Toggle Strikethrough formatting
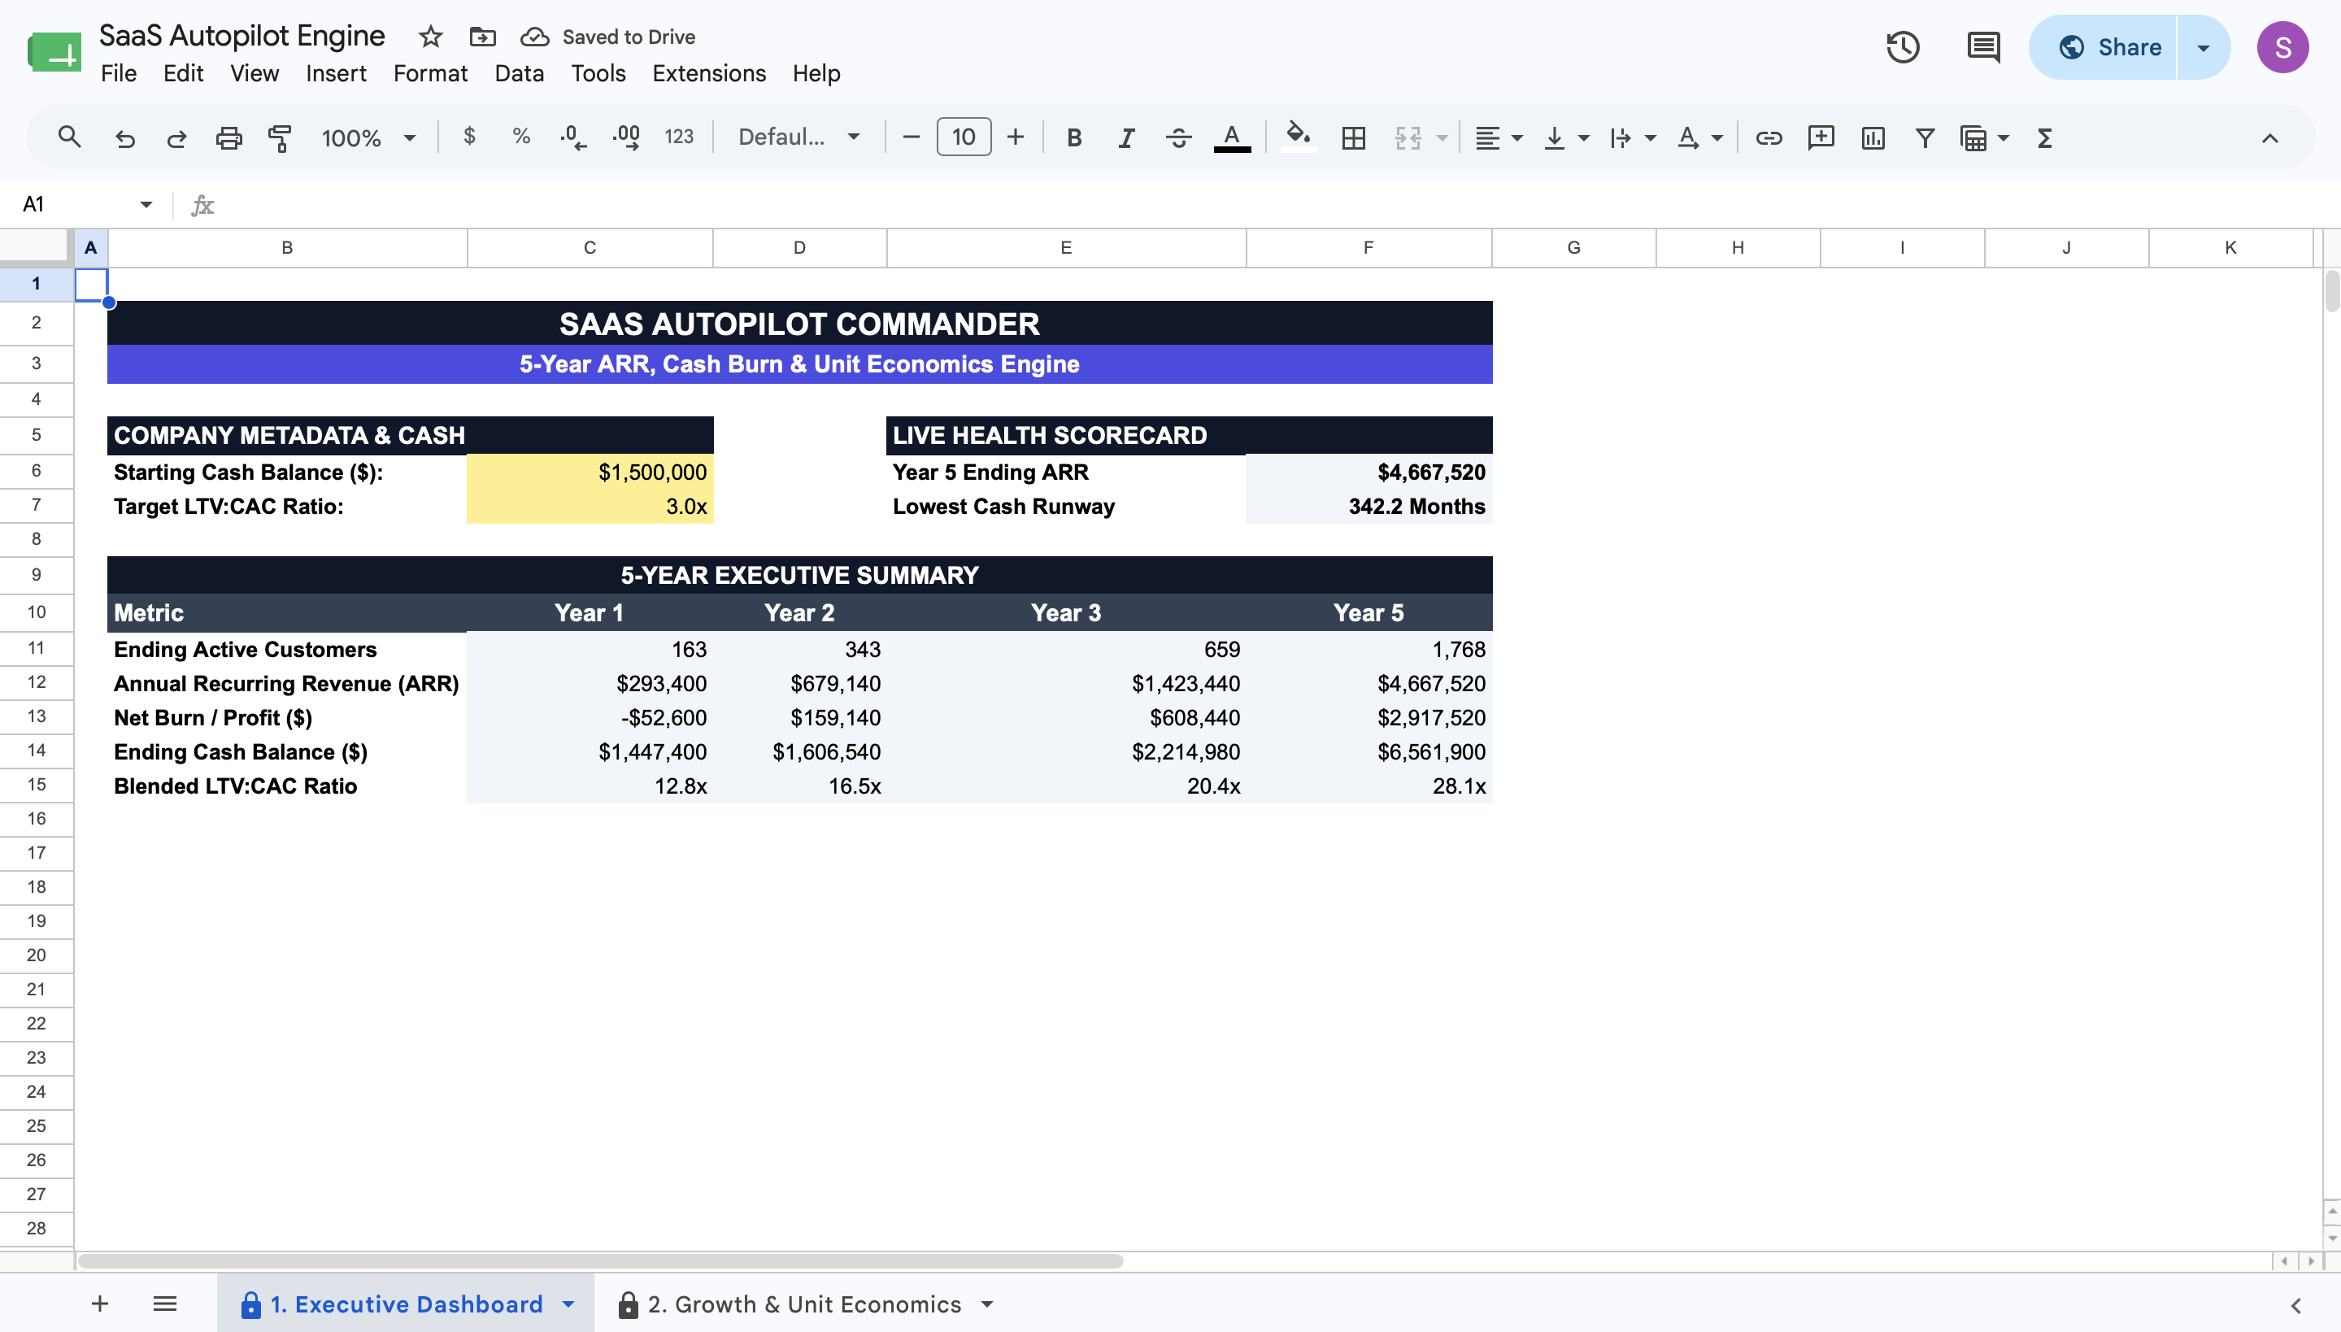2341x1332 pixels. pos(1178,137)
